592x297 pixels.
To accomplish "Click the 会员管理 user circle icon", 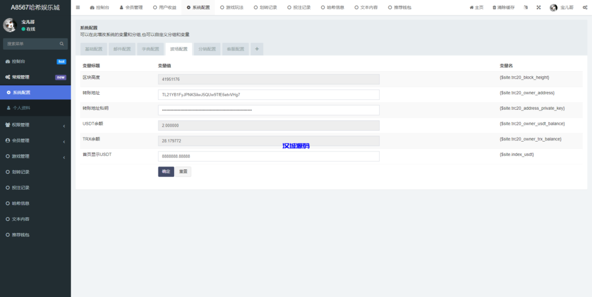I will click(x=8, y=140).
